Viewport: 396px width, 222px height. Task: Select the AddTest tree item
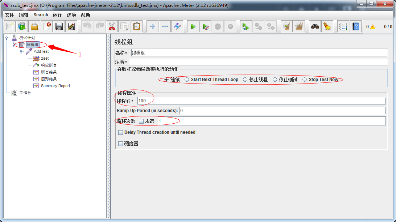coord(41,51)
